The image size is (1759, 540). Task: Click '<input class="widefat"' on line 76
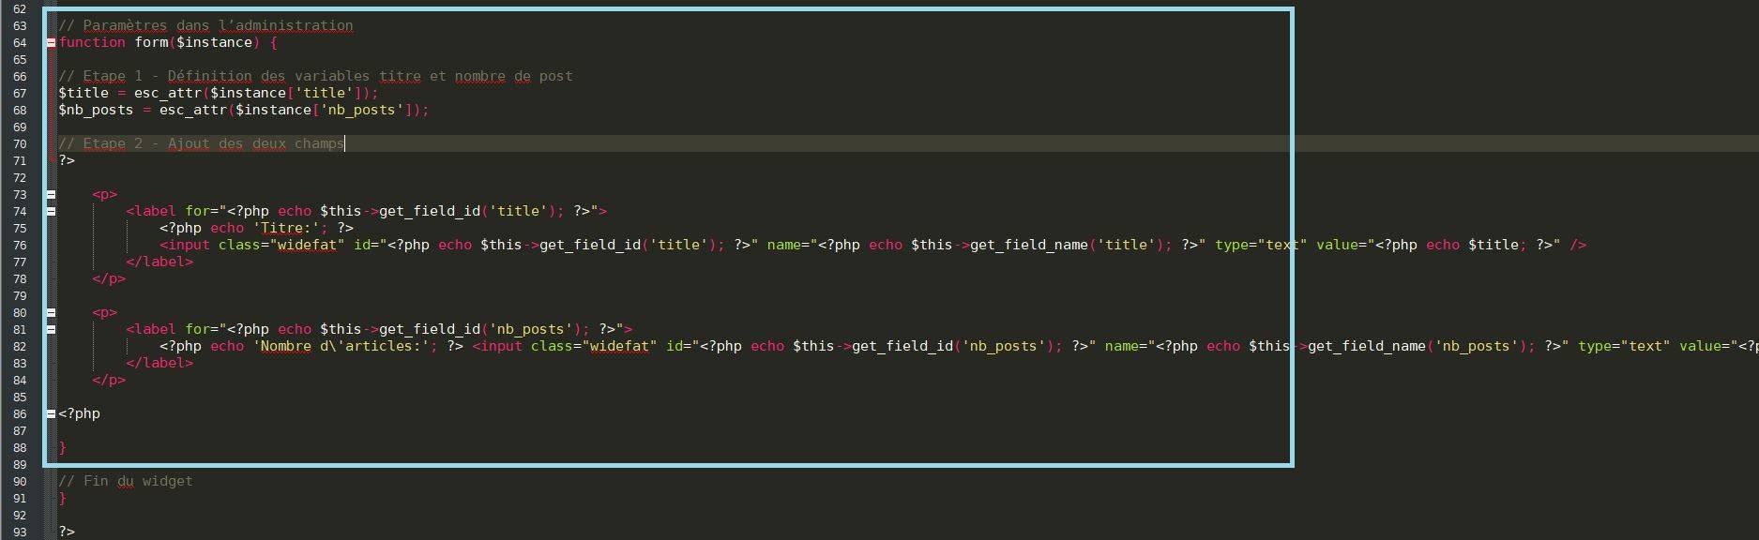point(252,245)
